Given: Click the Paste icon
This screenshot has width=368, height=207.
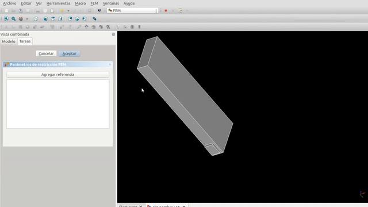Looking at the screenshot, I should tap(52, 11).
